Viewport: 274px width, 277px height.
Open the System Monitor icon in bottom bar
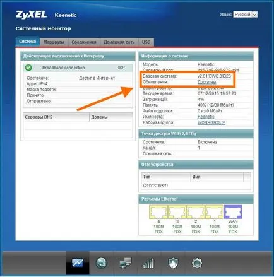coord(78,263)
